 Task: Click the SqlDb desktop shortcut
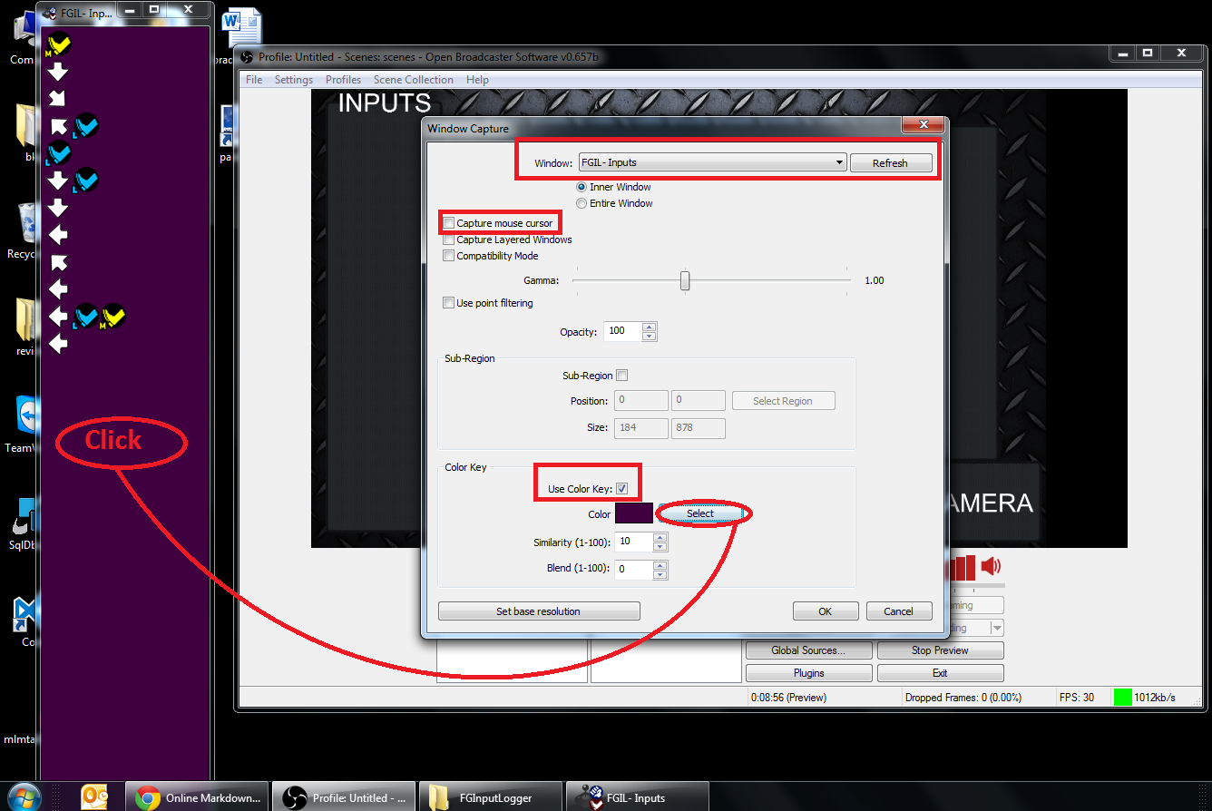[x=24, y=517]
